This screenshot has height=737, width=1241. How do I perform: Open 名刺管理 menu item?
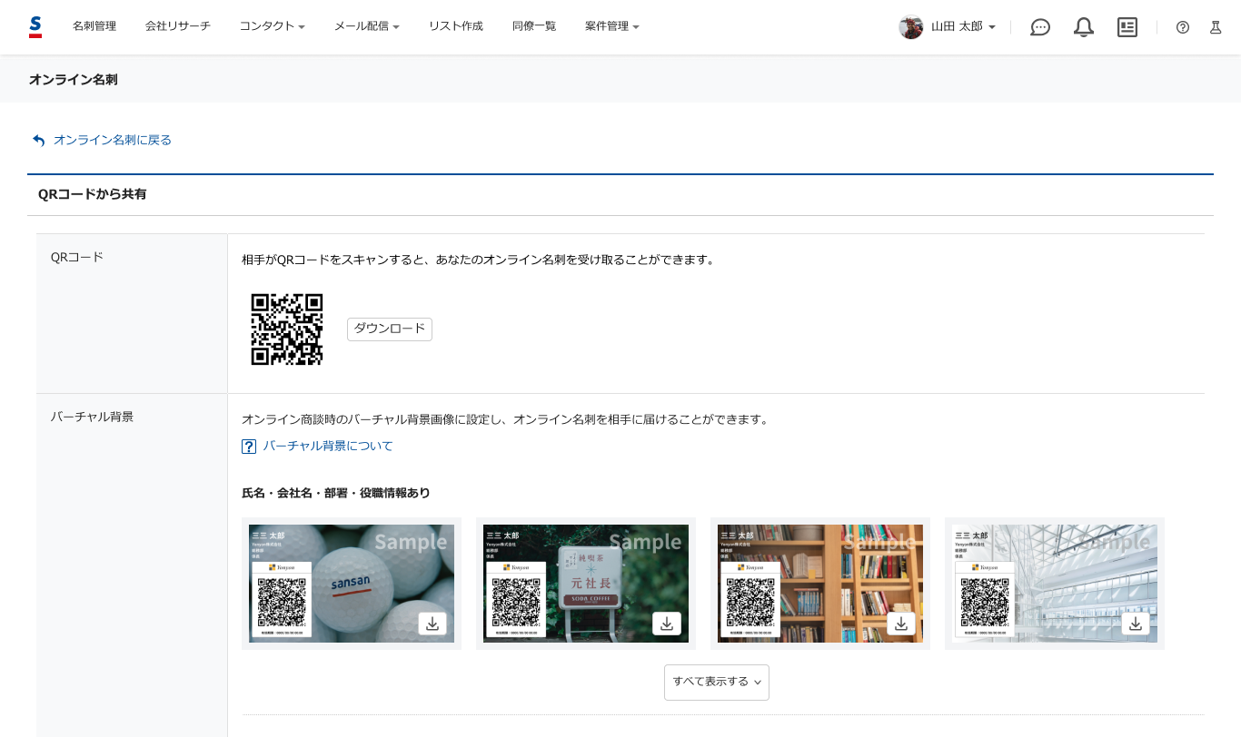click(94, 26)
